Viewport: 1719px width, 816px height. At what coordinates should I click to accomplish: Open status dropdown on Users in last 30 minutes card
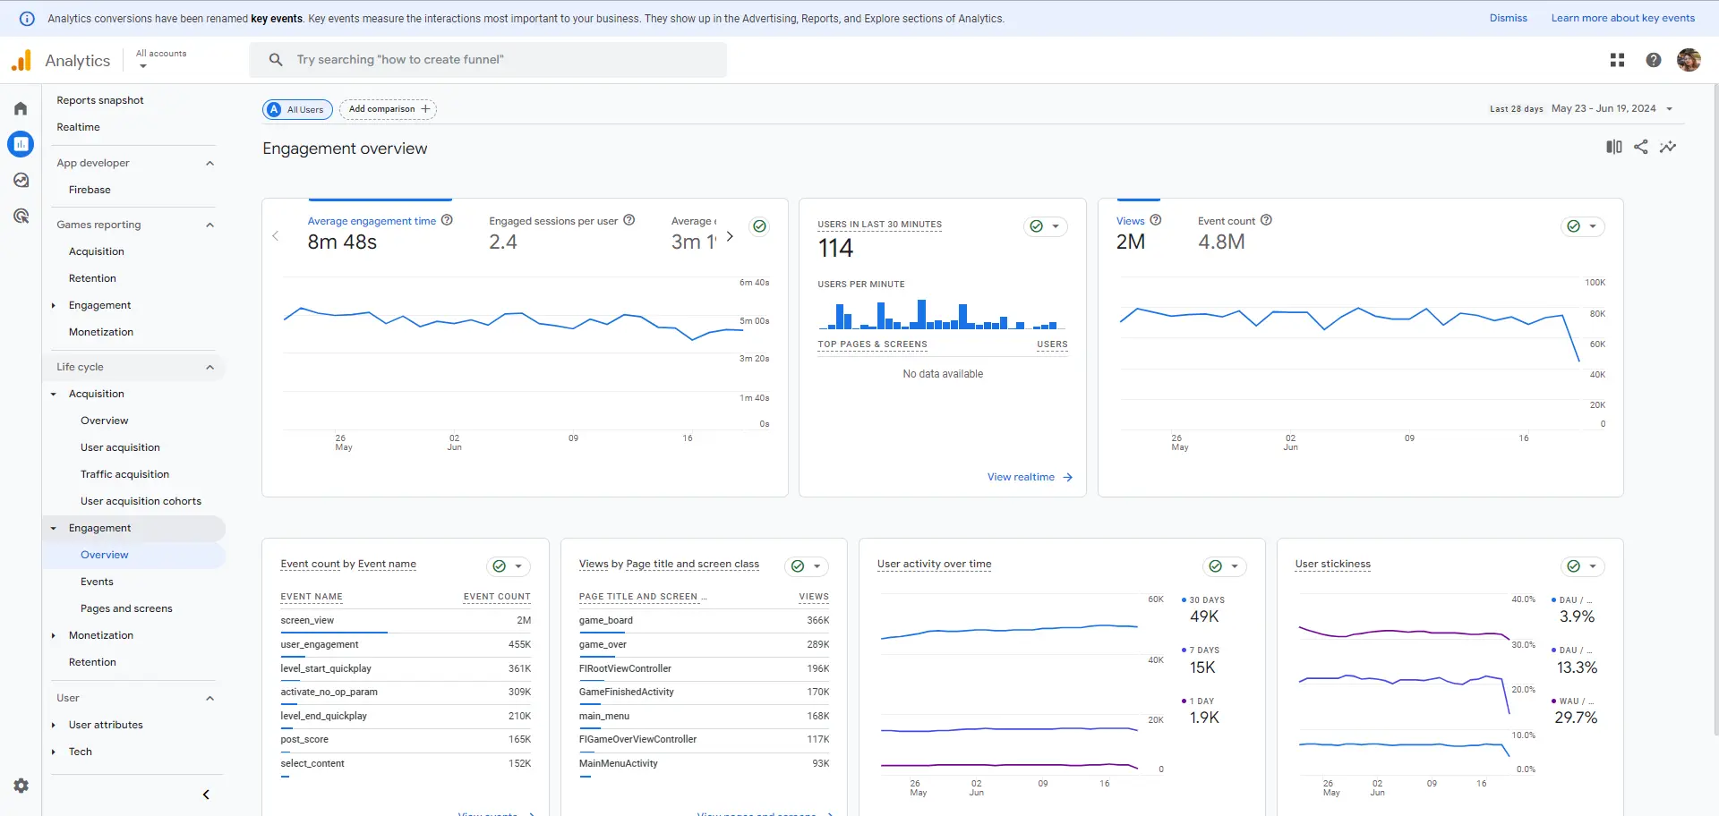click(1045, 226)
